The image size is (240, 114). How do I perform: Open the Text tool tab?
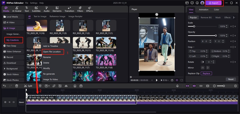(x=27, y=9)
